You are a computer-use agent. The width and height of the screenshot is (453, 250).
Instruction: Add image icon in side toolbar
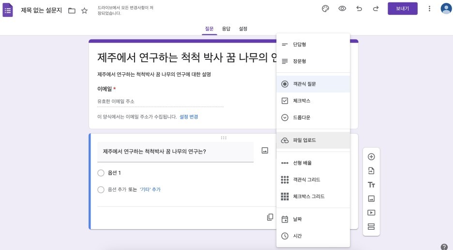pyautogui.click(x=371, y=198)
